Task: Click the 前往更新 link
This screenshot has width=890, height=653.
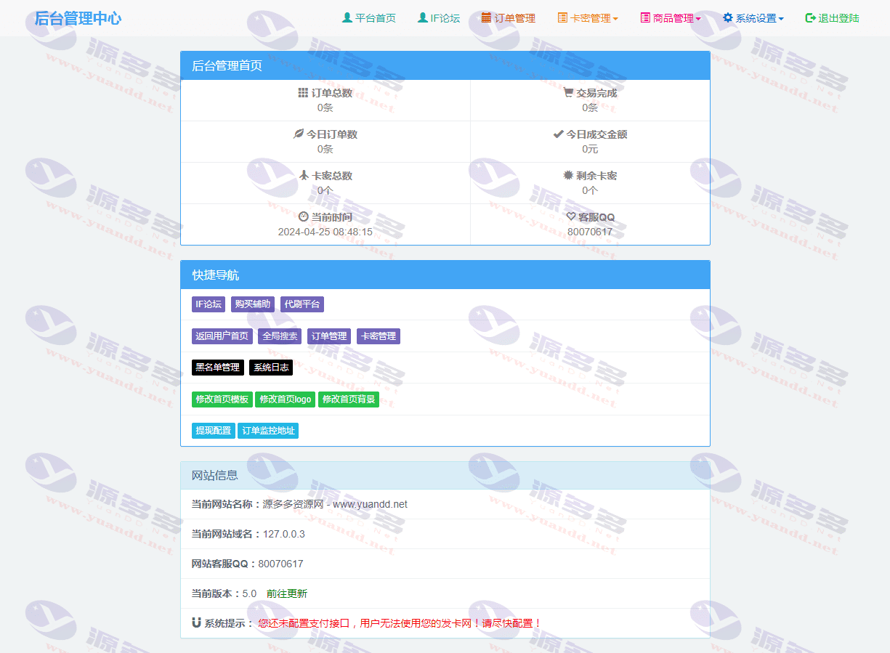Action: pos(287,593)
